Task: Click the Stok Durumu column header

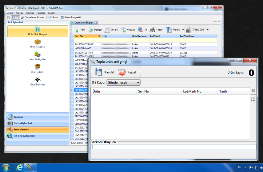Action: pyautogui.click(x=140, y=36)
